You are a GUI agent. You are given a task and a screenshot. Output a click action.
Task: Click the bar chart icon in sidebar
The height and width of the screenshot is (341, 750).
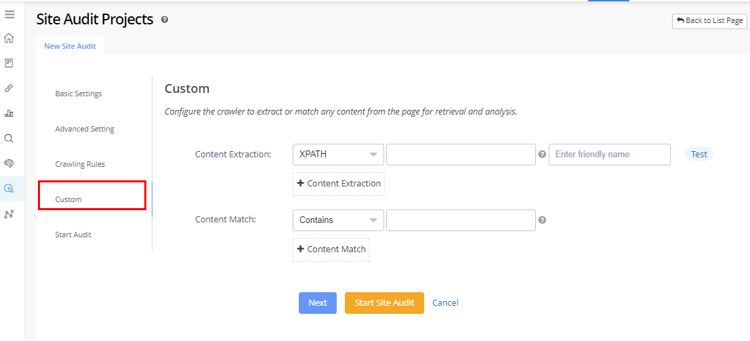pyautogui.click(x=9, y=113)
